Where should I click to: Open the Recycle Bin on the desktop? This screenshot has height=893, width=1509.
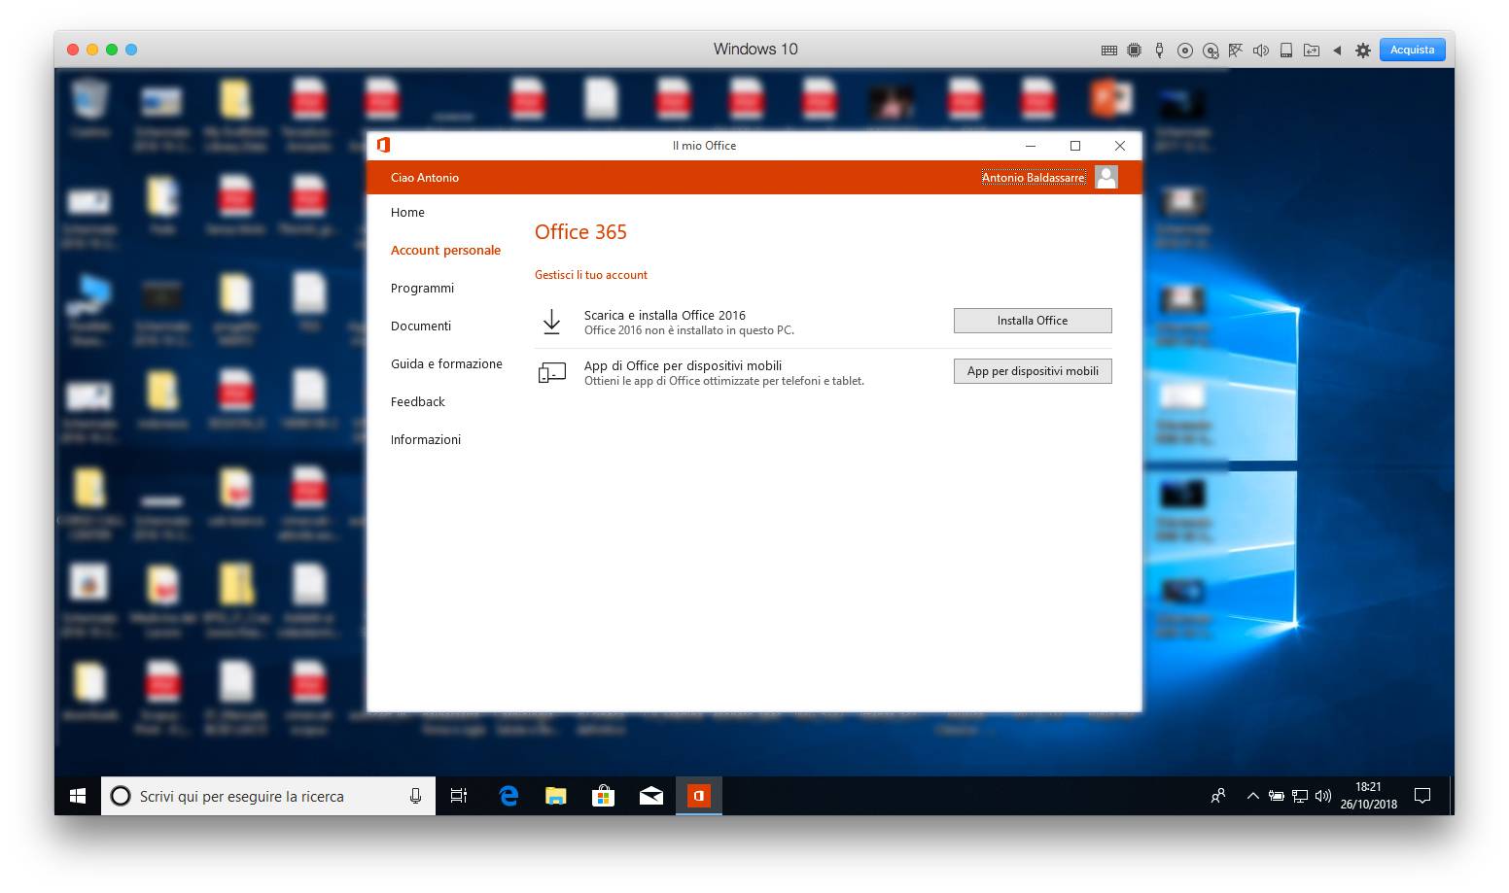[x=90, y=108]
